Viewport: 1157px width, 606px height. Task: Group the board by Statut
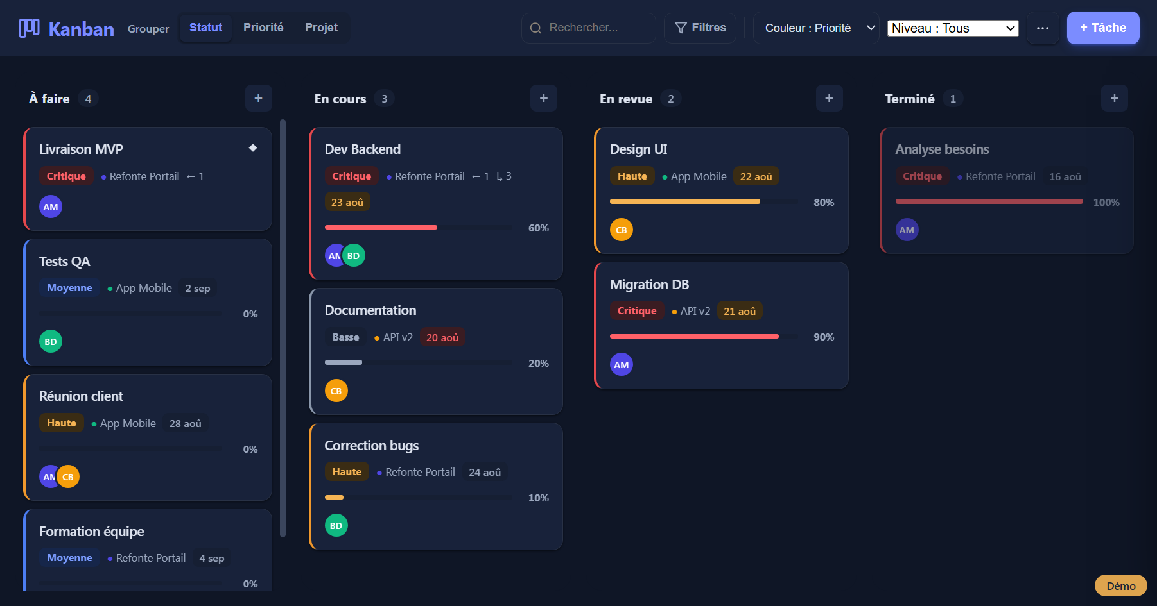click(205, 28)
